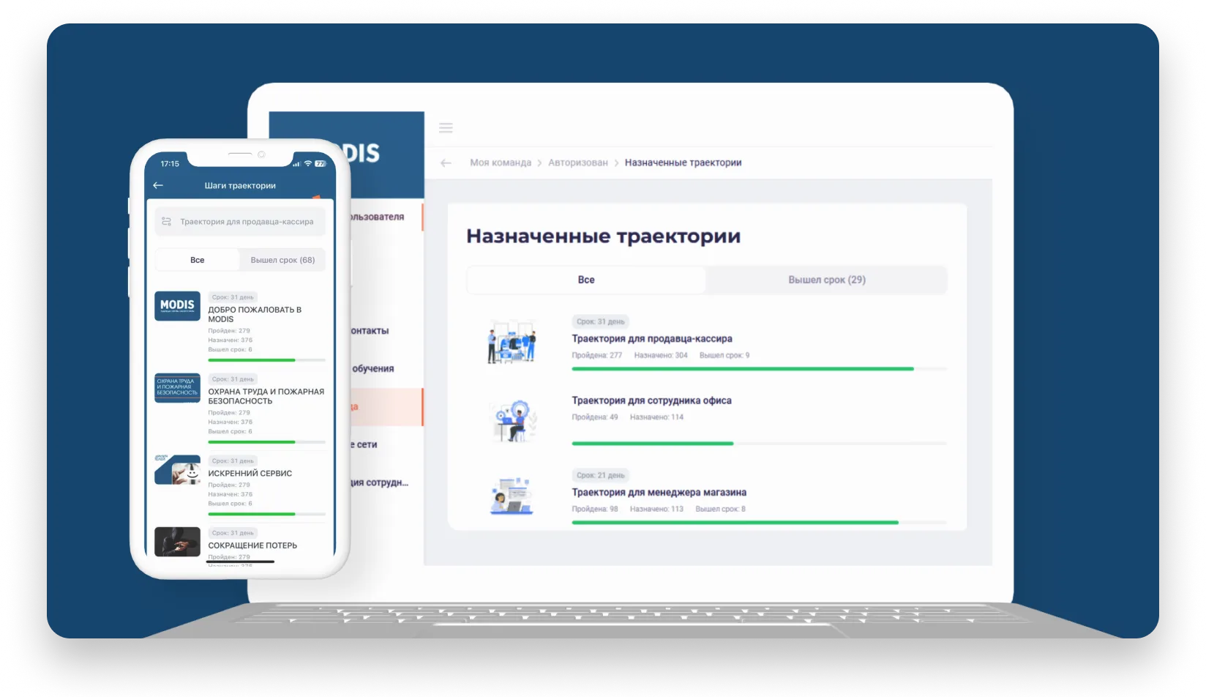Open the hamburger menu icon on laptop
Screen dimensions: 1206x697
coord(446,128)
